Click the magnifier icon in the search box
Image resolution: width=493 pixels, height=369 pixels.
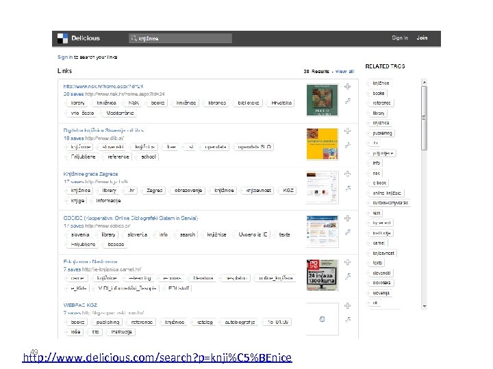134,38
